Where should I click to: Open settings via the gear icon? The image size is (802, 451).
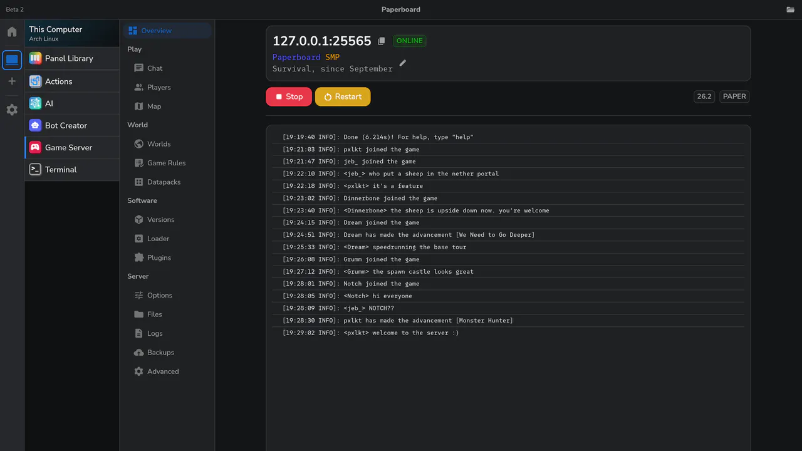(12, 110)
